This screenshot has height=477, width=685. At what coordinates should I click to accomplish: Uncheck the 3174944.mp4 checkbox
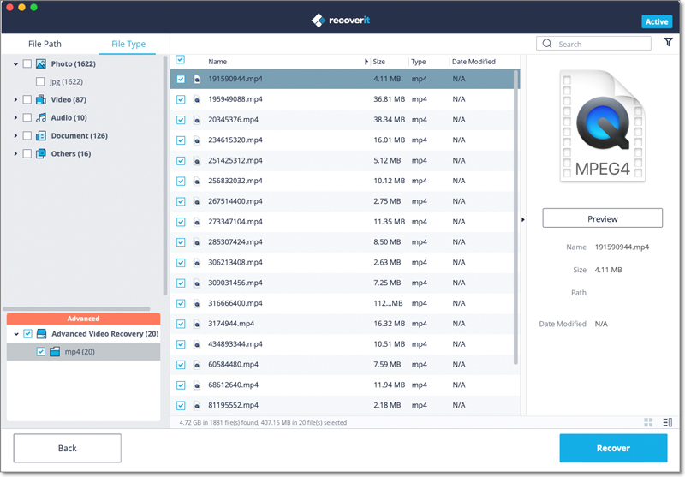181,324
